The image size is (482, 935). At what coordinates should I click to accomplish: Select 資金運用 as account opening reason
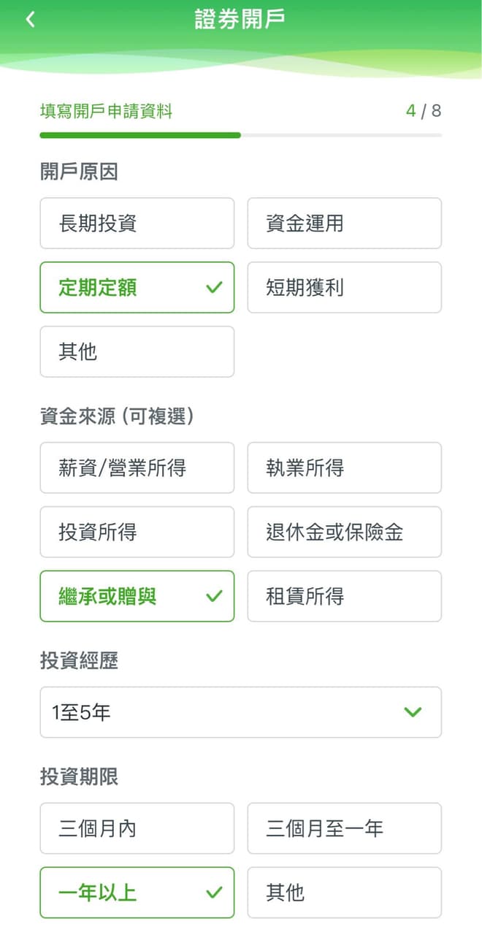pos(344,224)
